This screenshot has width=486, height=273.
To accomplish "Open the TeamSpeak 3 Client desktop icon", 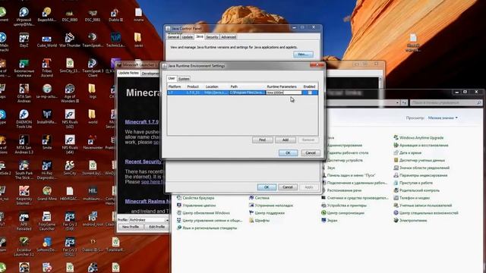I will [93, 67].
